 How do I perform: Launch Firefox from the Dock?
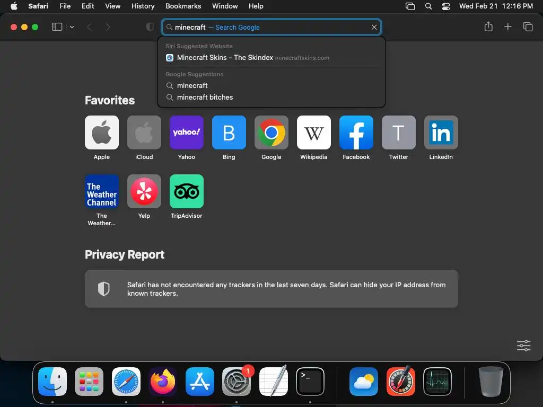163,382
